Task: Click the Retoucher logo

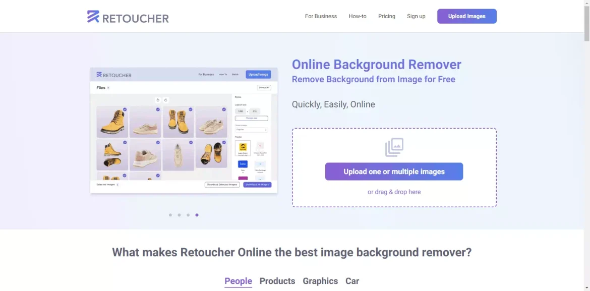Action: (x=128, y=17)
